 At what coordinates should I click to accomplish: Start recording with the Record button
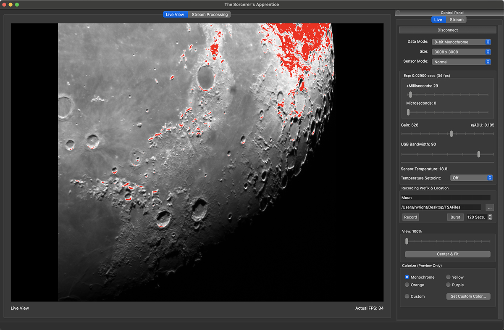(x=410, y=217)
